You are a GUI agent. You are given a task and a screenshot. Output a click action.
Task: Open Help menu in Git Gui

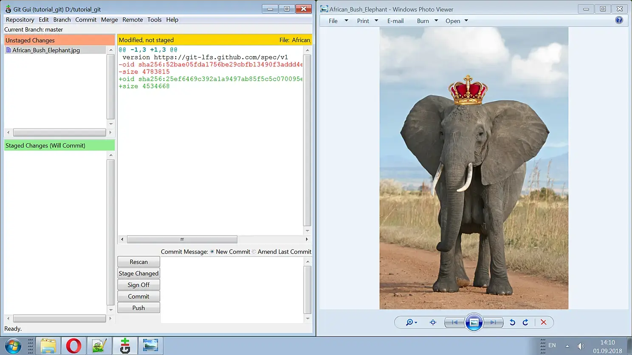(172, 20)
